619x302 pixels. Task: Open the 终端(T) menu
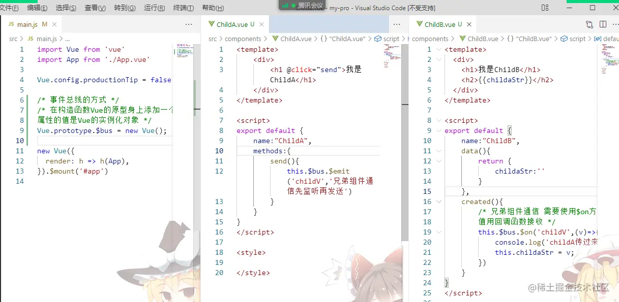pos(183,8)
